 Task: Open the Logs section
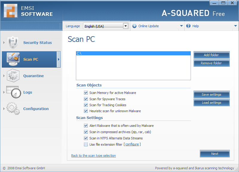pos(27,92)
